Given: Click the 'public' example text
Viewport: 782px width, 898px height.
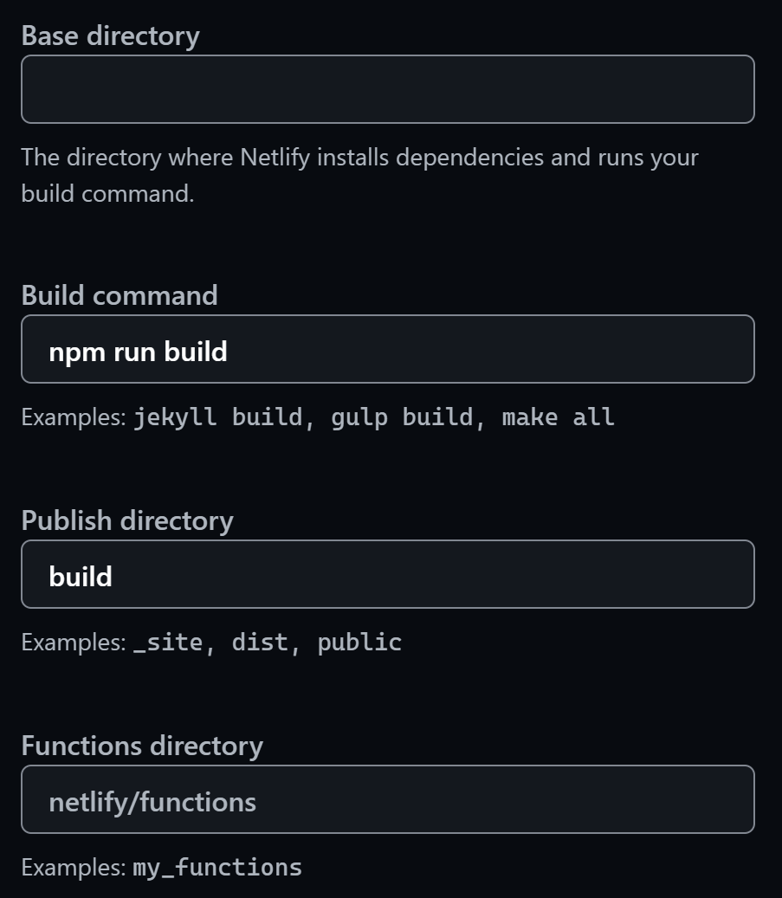Looking at the screenshot, I should [x=359, y=642].
